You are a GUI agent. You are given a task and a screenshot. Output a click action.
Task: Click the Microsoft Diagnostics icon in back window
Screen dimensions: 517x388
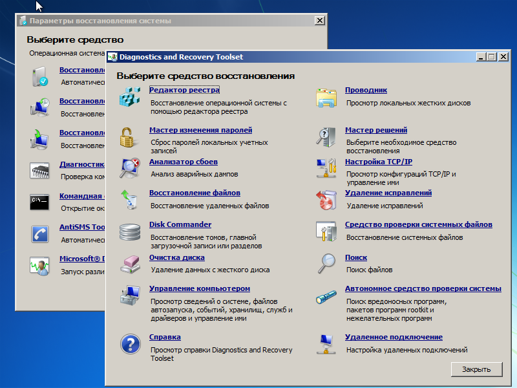coord(39,266)
